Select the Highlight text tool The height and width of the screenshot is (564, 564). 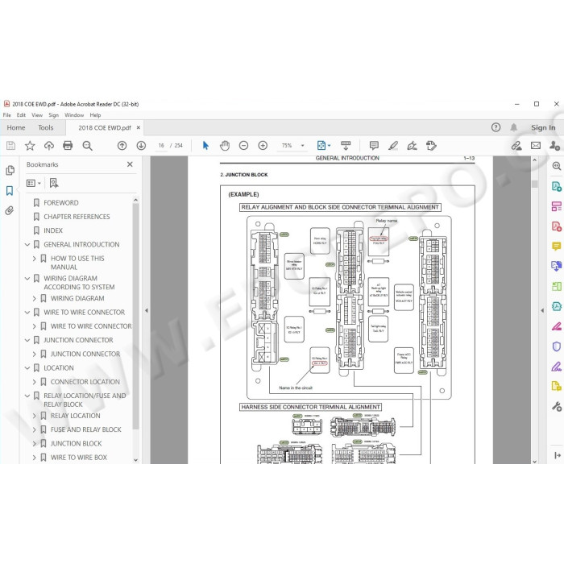coord(393,146)
